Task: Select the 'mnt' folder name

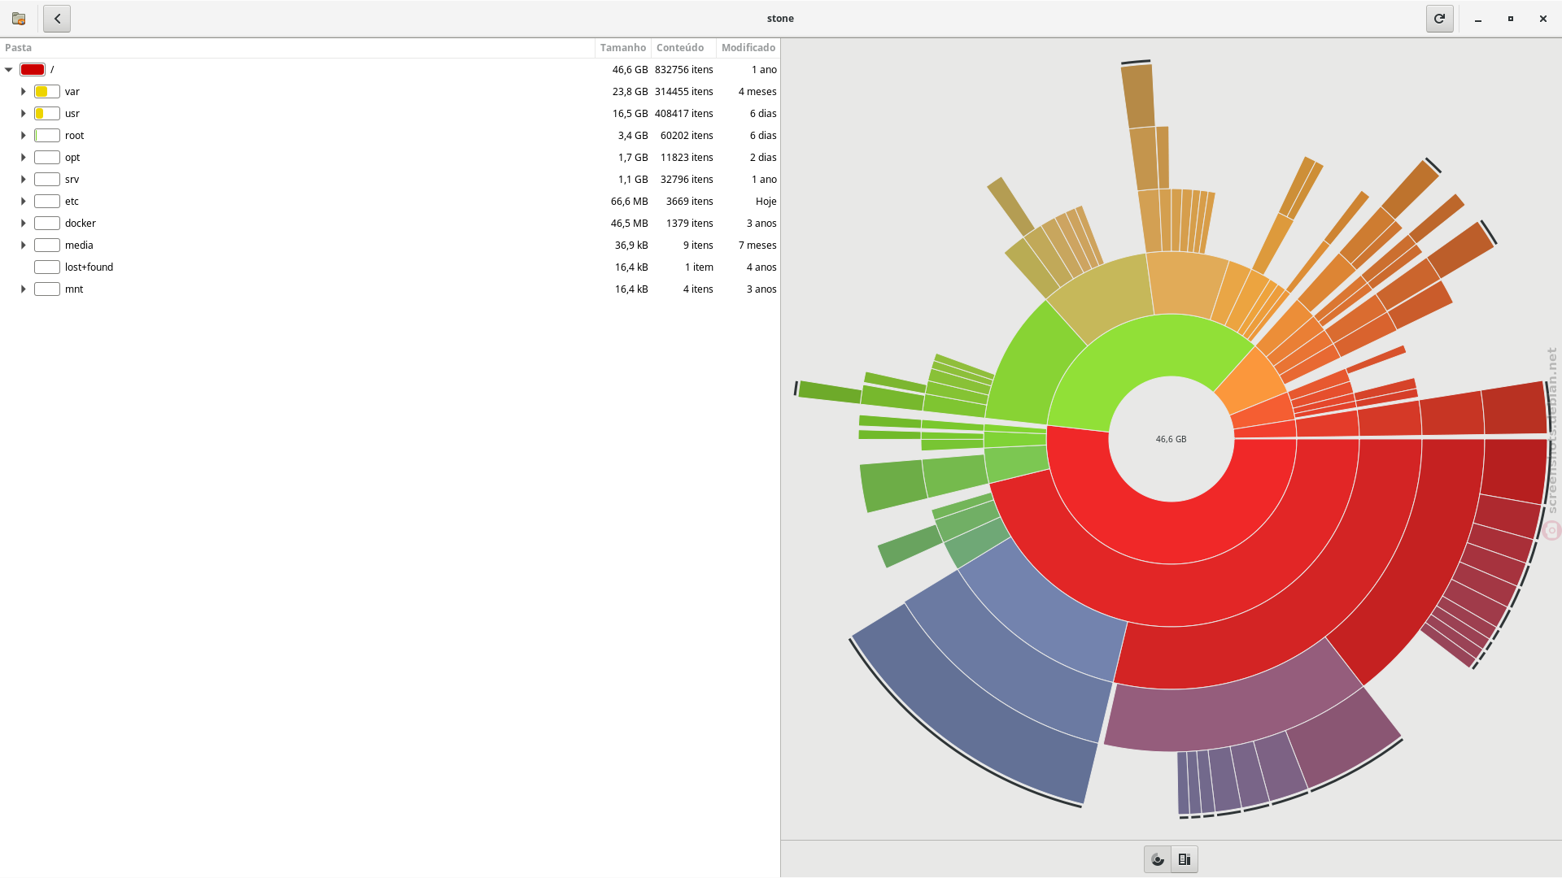Action: pos(74,289)
